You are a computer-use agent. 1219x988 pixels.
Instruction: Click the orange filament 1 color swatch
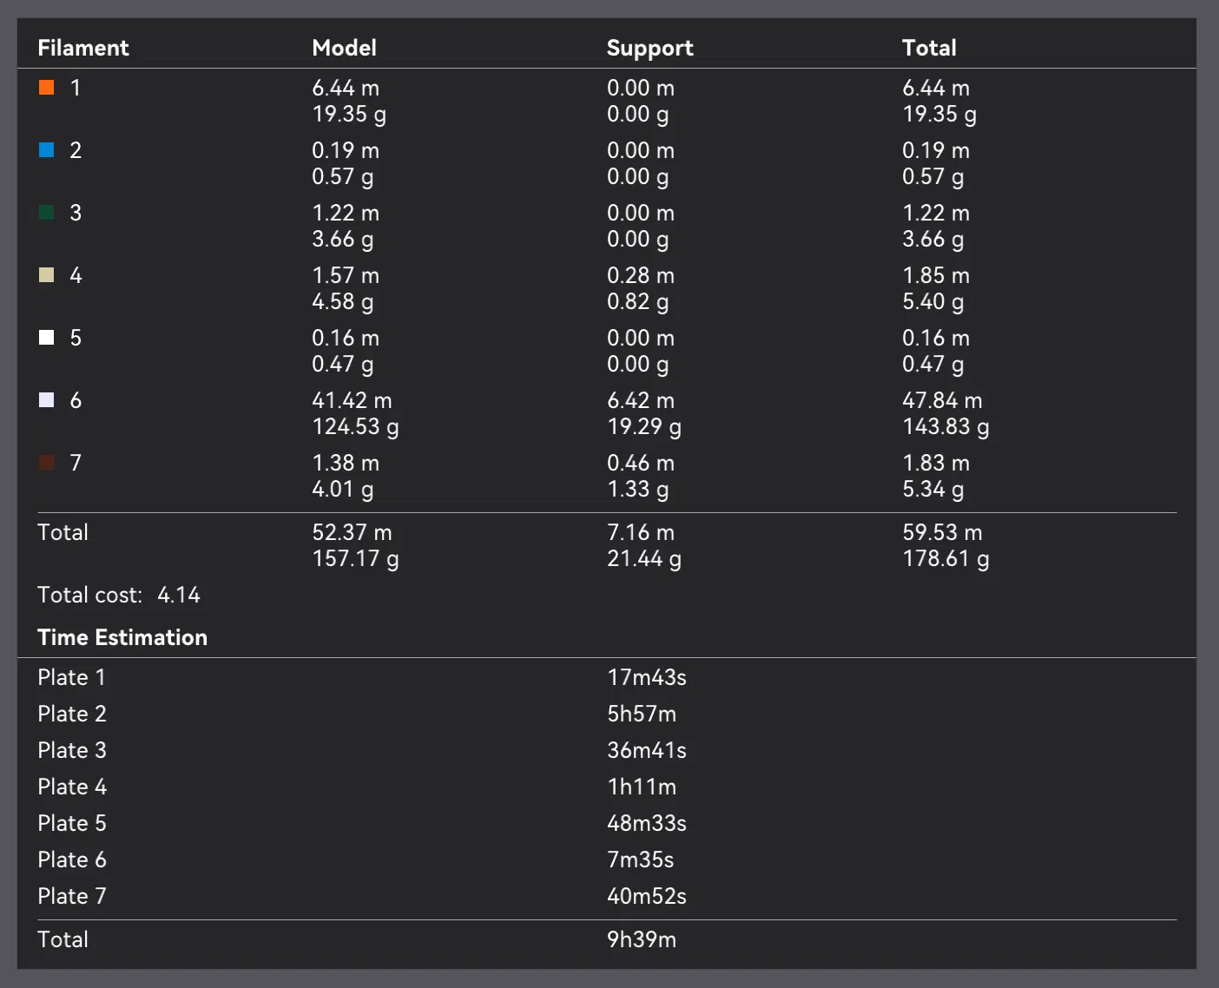click(x=47, y=88)
